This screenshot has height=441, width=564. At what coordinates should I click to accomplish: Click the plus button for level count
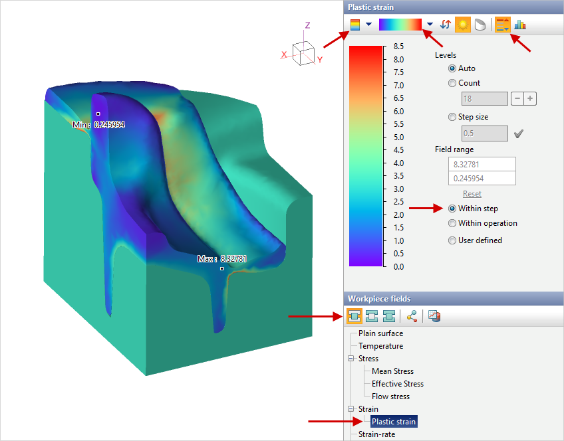tap(530, 99)
